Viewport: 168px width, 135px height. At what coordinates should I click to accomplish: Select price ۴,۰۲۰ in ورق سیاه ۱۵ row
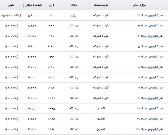32,98
